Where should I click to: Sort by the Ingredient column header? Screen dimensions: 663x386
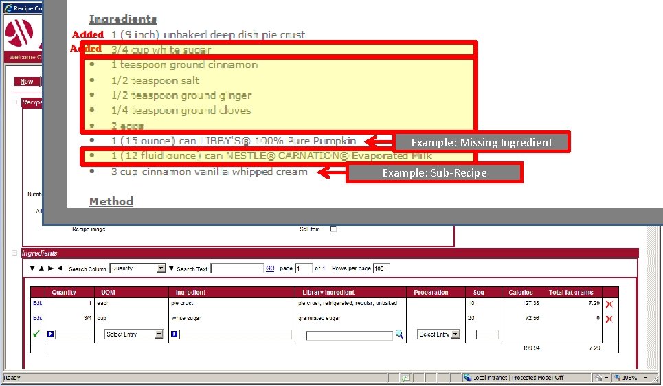(x=190, y=292)
